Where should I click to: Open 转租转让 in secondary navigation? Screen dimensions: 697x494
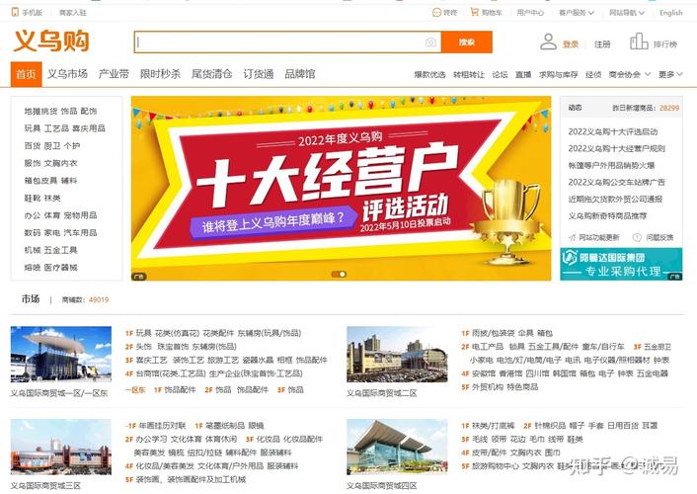(x=469, y=74)
